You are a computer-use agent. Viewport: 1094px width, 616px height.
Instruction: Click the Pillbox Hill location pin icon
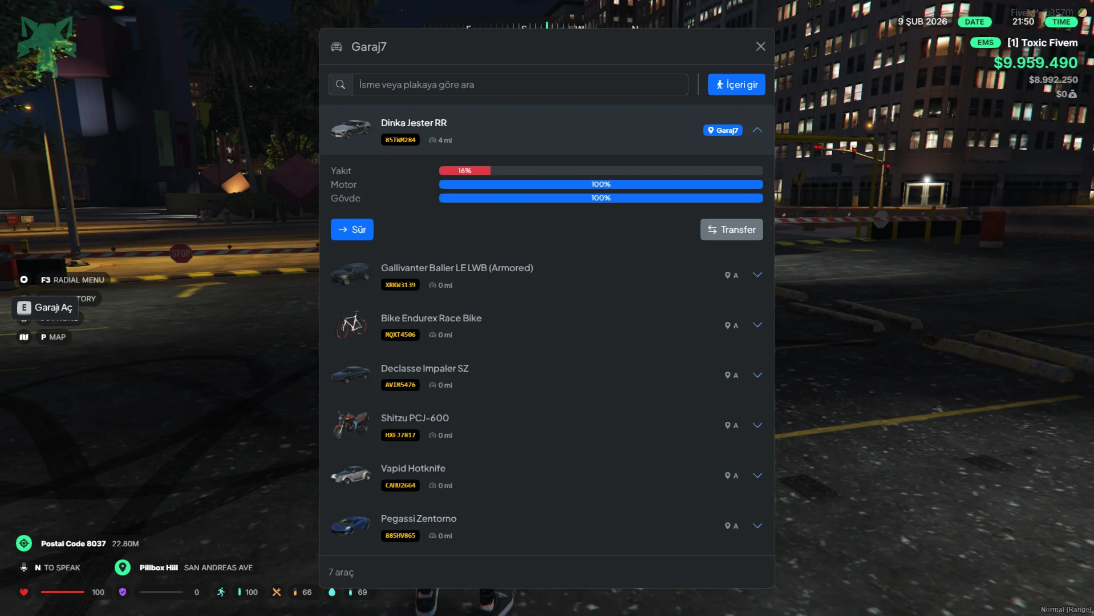(x=122, y=567)
